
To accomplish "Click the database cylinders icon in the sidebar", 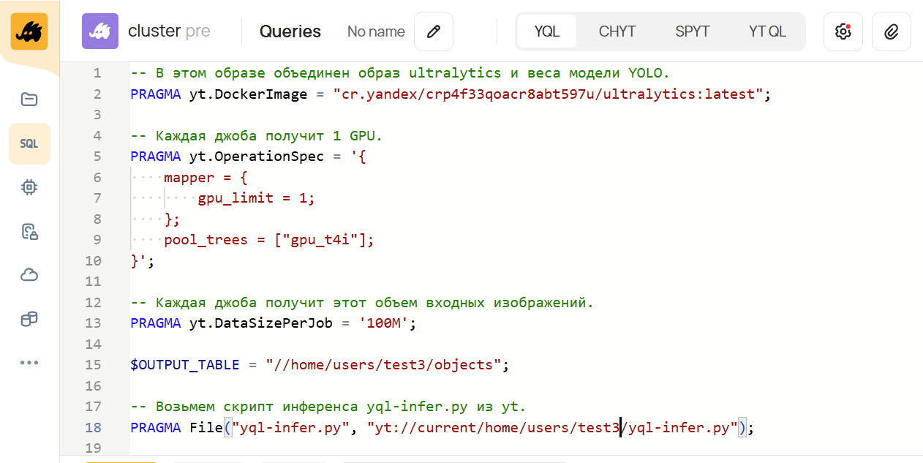I will (29, 319).
